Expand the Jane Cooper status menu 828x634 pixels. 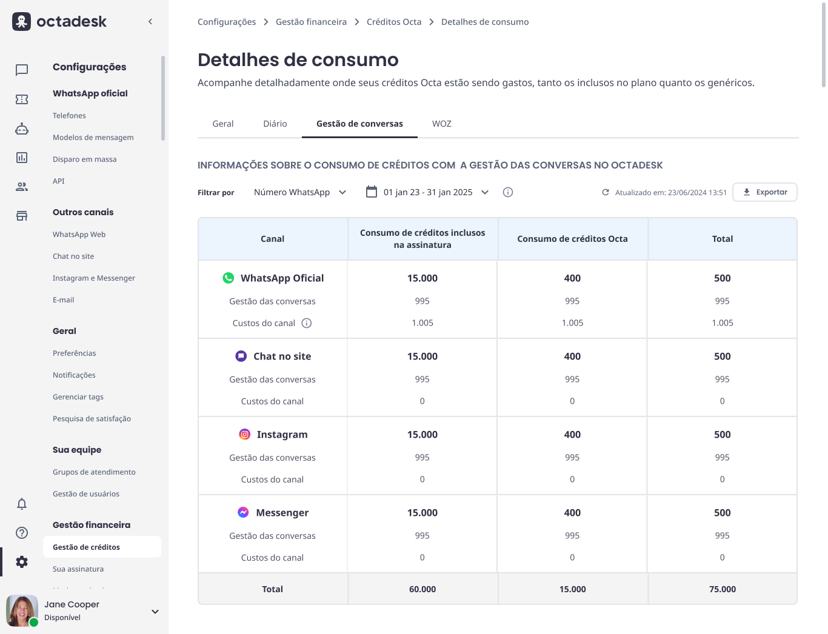155,612
